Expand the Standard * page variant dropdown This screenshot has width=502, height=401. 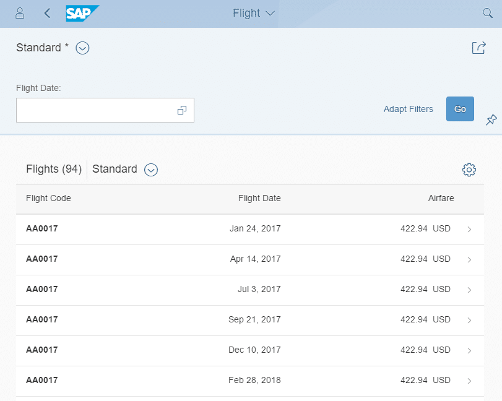83,48
